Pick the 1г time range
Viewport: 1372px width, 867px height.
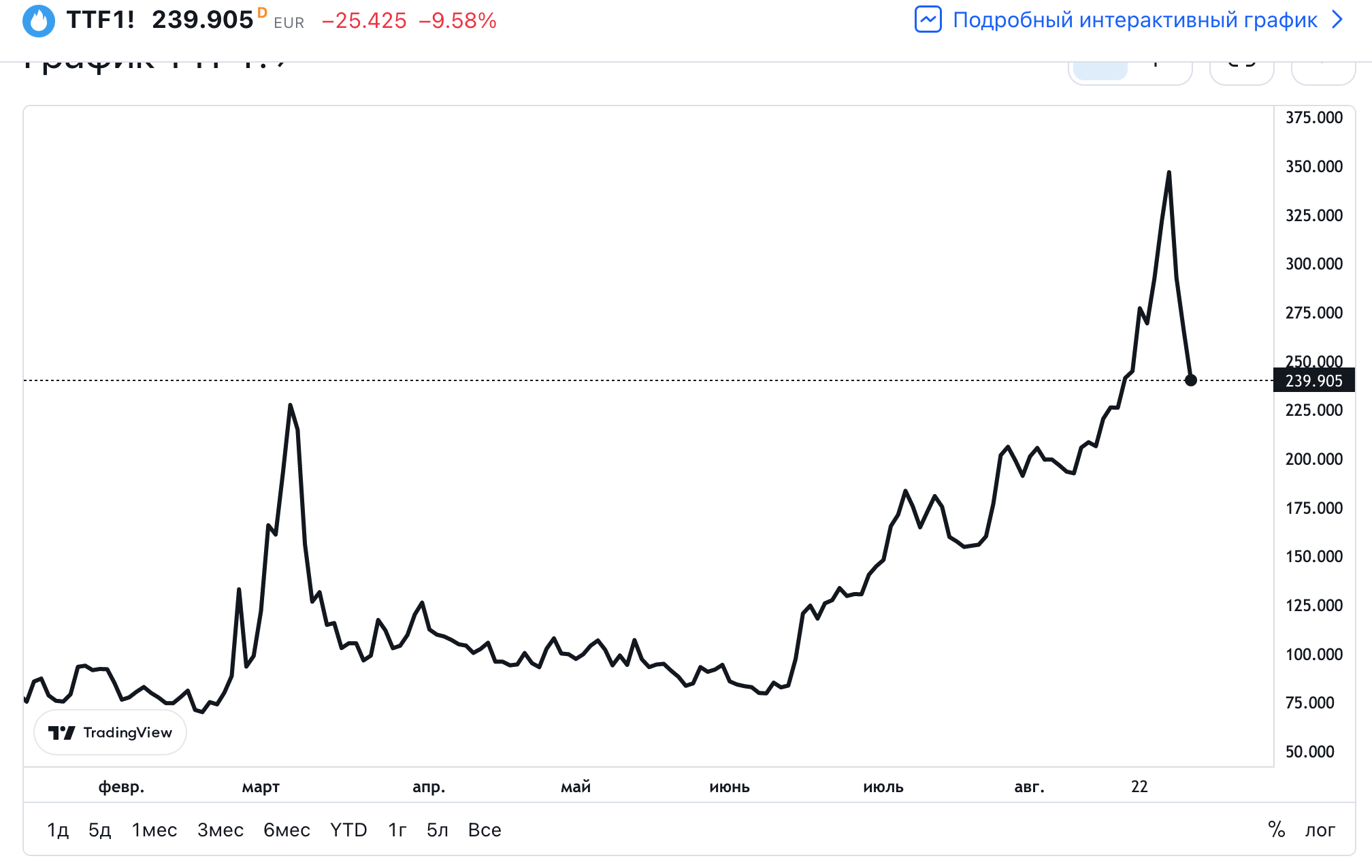point(397,830)
